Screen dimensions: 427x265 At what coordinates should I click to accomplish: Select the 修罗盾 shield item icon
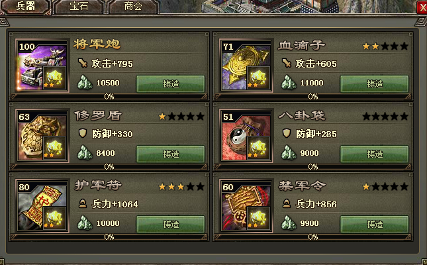click(x=42, y=136)
